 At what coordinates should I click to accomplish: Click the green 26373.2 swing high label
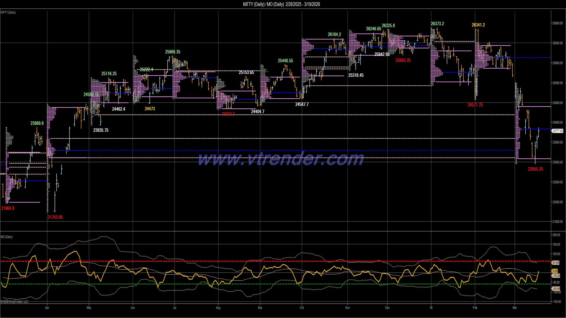(x=438, y=23)
